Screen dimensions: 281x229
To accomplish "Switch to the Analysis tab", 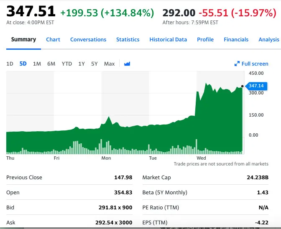I will click(x=269, y=40).
